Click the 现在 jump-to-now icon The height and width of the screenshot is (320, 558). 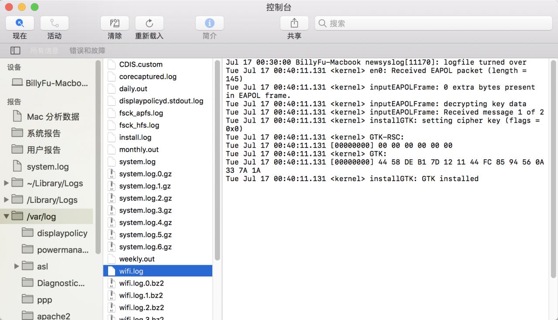(x=19, y=23)
